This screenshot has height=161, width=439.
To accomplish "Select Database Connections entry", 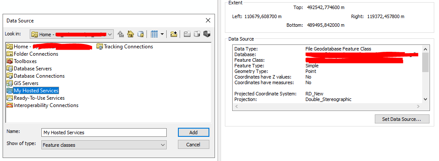I will (x=36, y=76).
